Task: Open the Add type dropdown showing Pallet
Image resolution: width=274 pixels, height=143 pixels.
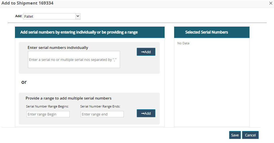Action: click(52, 16)
